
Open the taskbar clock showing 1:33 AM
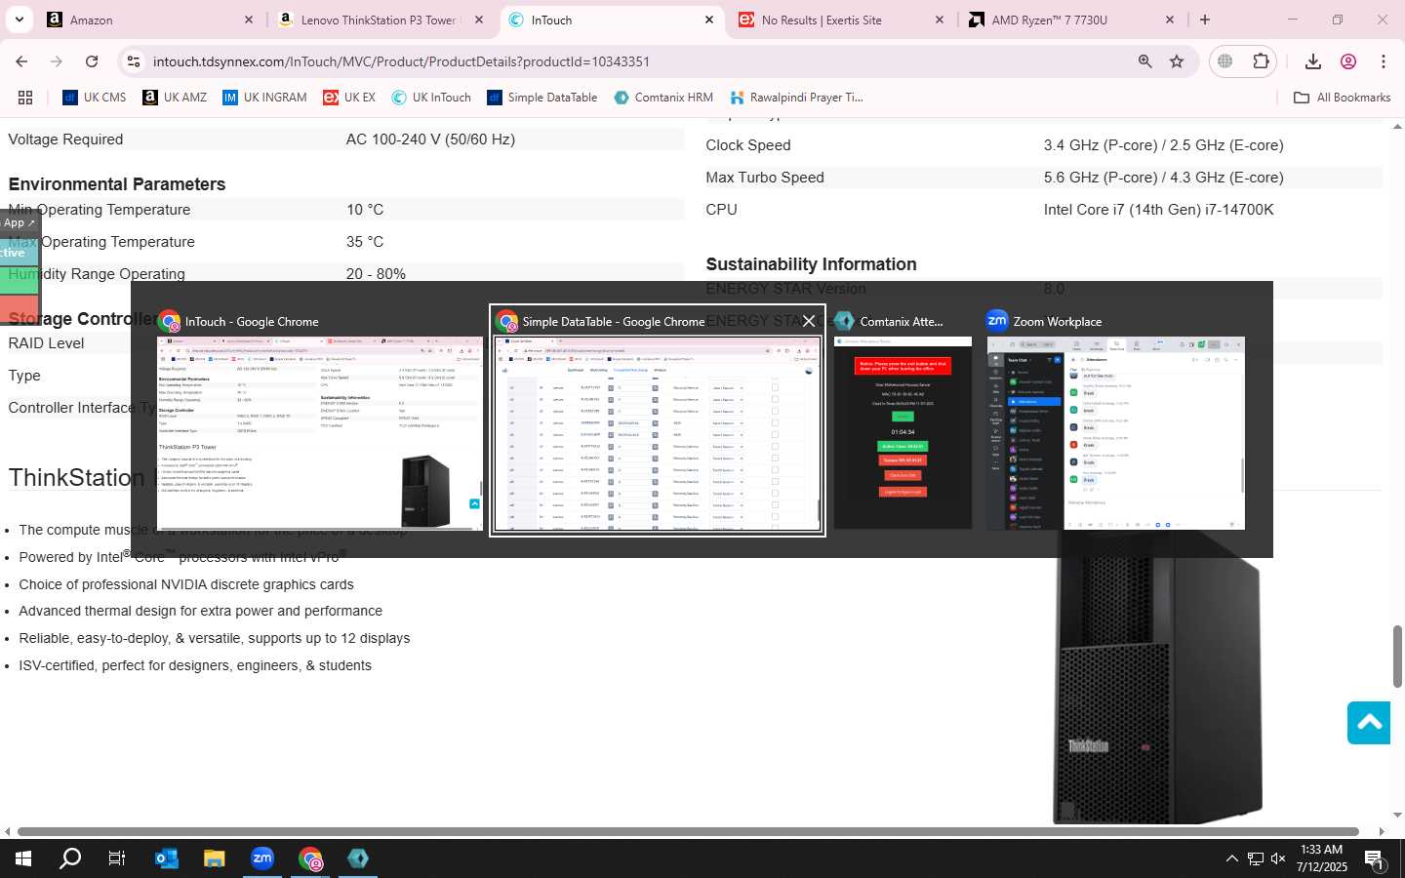coord(1321,858)
